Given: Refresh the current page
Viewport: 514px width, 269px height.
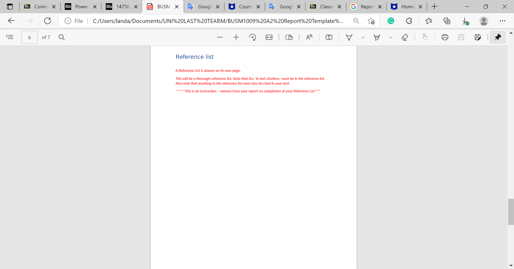Looking at the screenshot, I should coord(48,21).
